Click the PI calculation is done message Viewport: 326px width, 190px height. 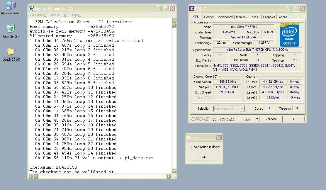205,147
